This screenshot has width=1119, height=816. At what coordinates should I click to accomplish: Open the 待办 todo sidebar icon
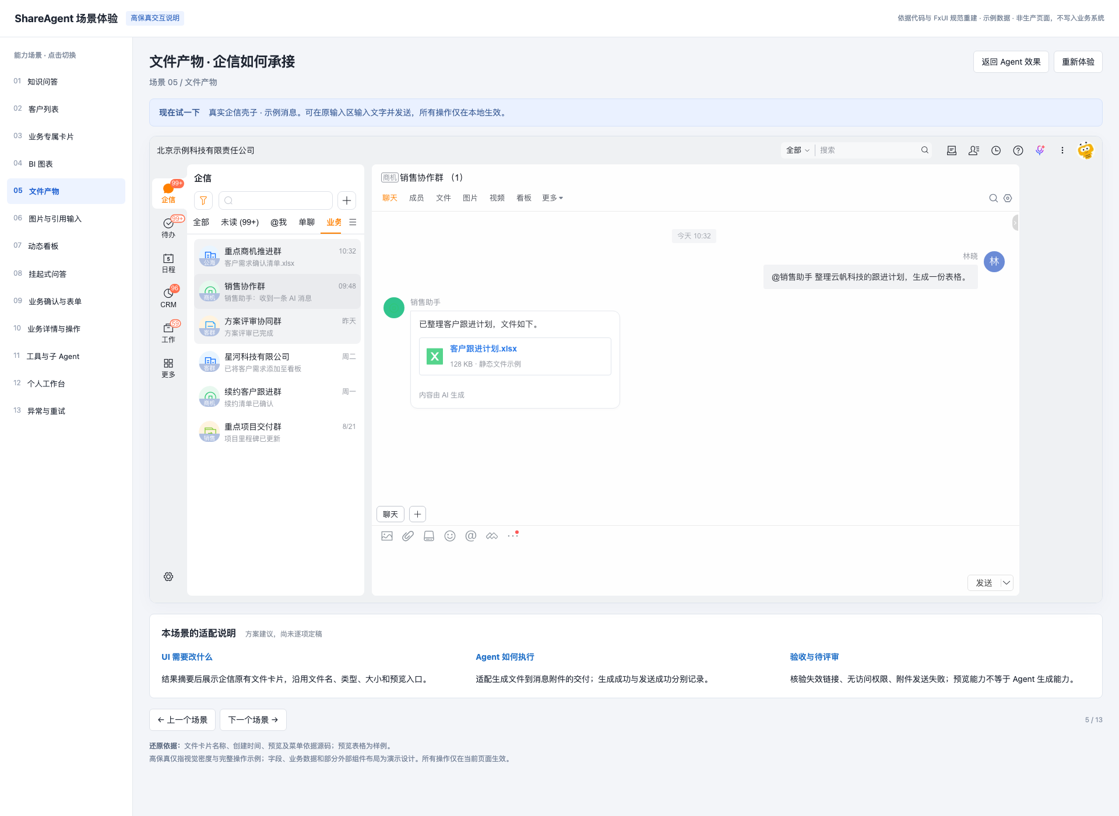168,227
